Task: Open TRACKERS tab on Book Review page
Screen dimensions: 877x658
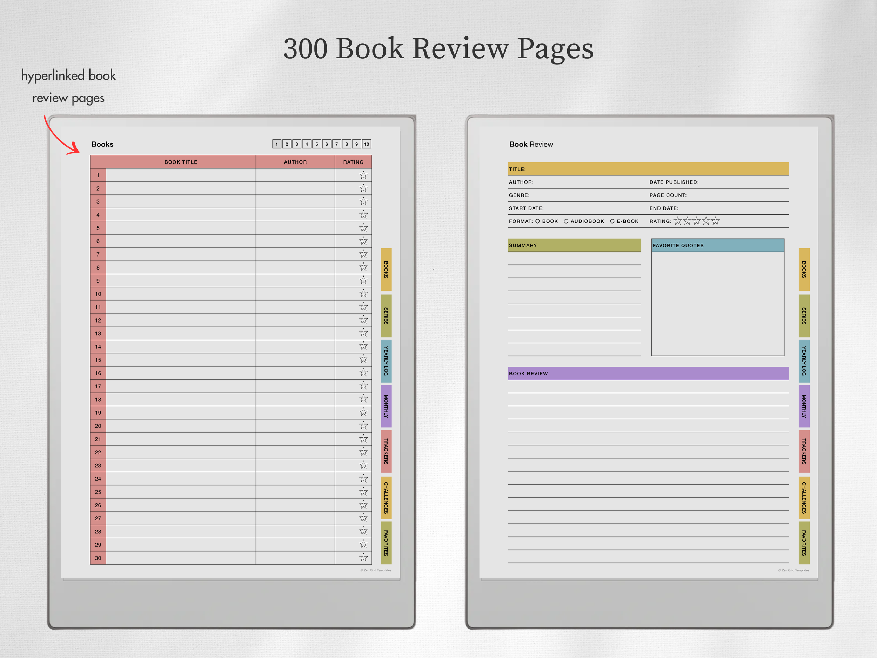Action: (804, 451)
